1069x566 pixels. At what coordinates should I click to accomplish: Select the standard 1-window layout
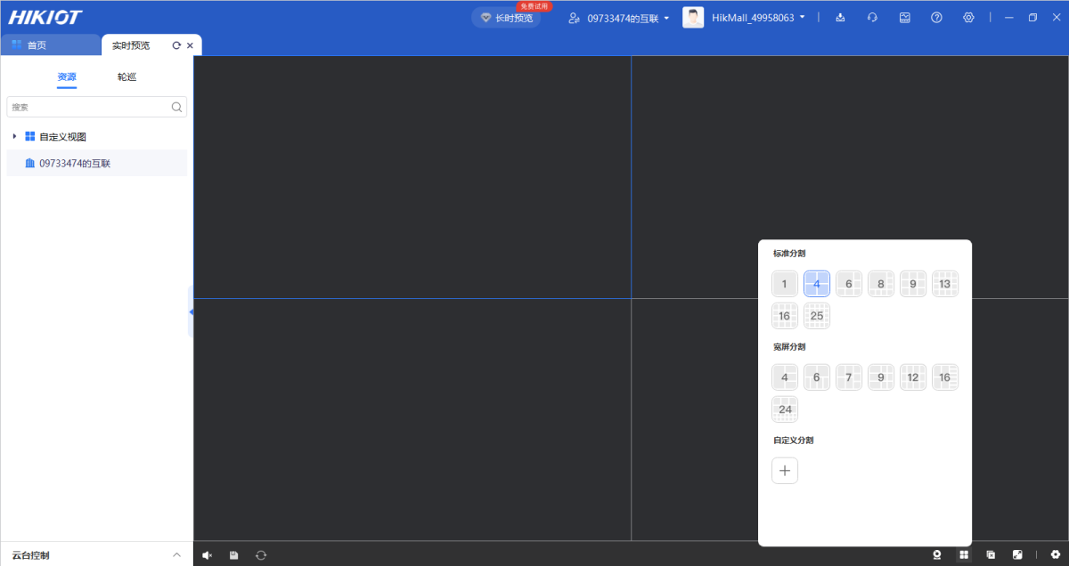pos(784,284)
